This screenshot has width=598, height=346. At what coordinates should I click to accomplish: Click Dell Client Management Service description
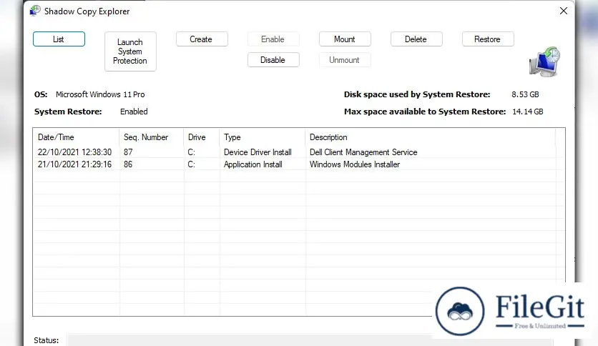pos(363,152)
